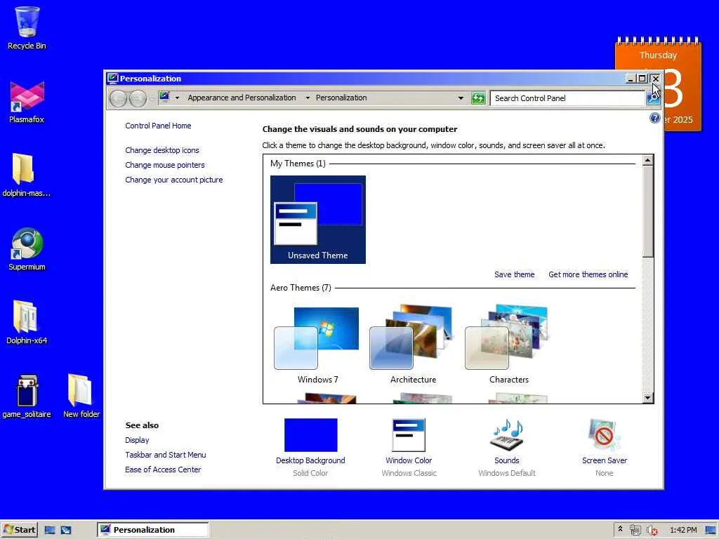Click the Desktop Background blue icon

tap(310, 435)
